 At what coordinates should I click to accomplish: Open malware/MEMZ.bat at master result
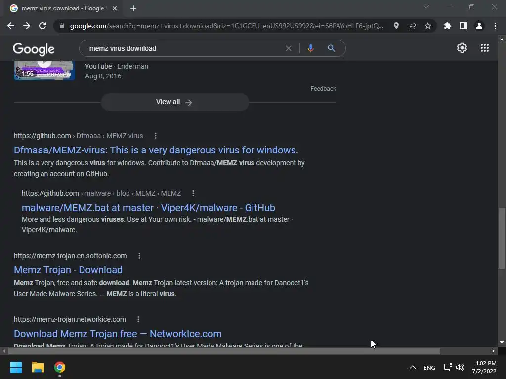point(148,208)
